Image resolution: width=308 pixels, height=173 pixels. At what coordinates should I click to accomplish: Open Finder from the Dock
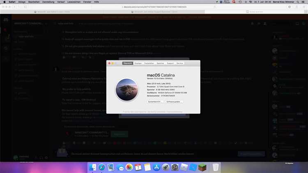tap(92, 167)
